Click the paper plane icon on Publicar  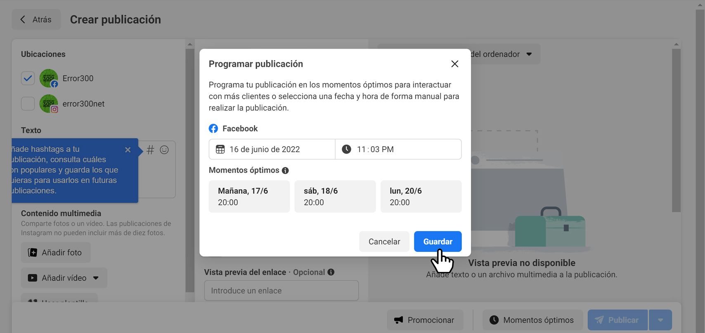[599, 320]
